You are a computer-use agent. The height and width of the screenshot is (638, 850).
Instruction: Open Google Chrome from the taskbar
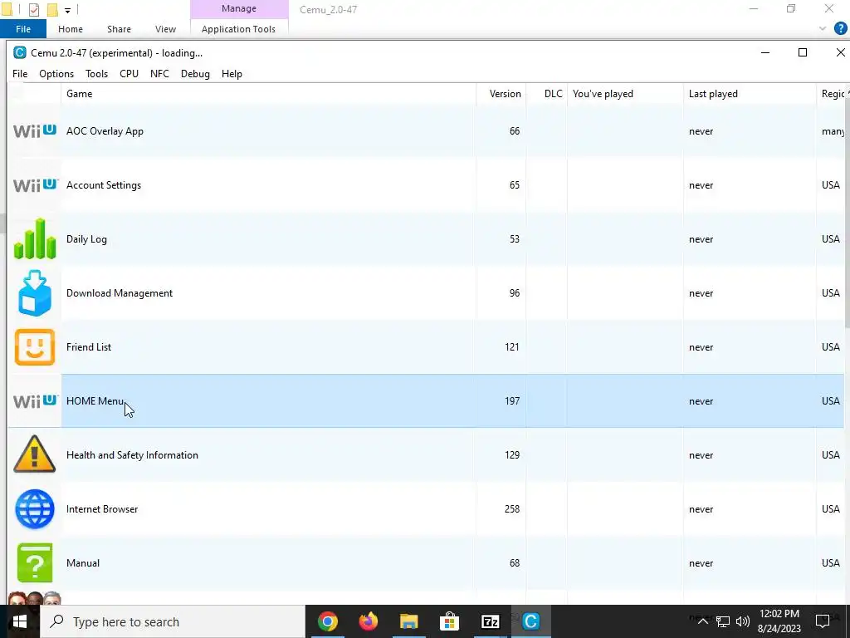pyautogui.click(x=327, y=621)
